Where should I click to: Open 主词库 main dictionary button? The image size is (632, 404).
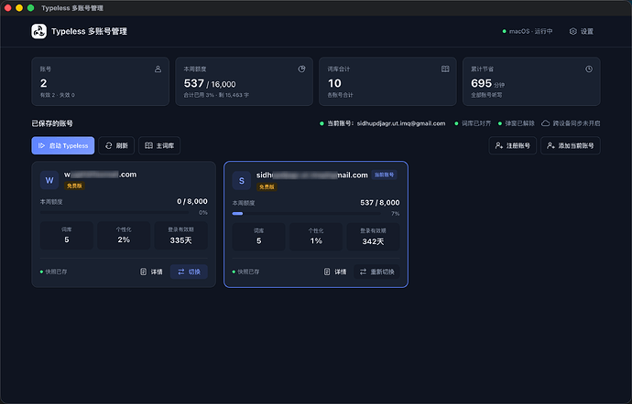pyautogui.click(x=159, y=145)
